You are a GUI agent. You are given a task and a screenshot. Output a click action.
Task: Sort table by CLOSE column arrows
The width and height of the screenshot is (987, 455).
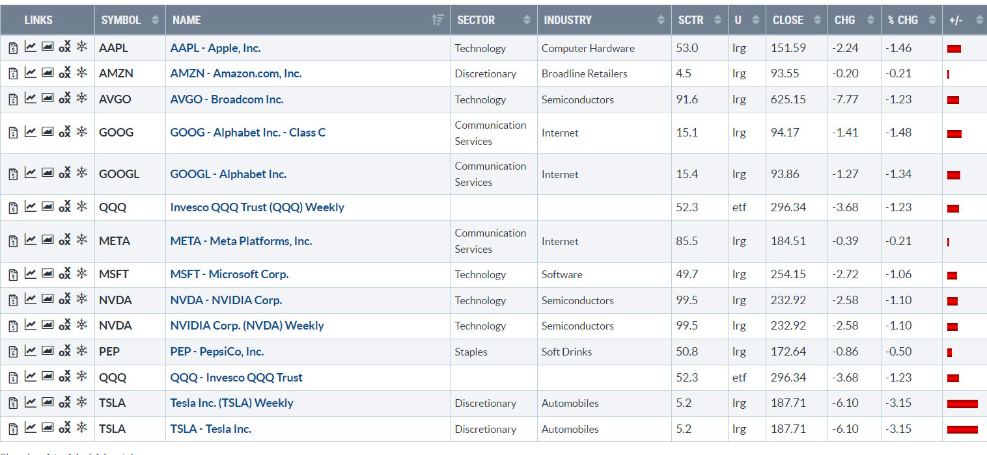coord(817,20)
